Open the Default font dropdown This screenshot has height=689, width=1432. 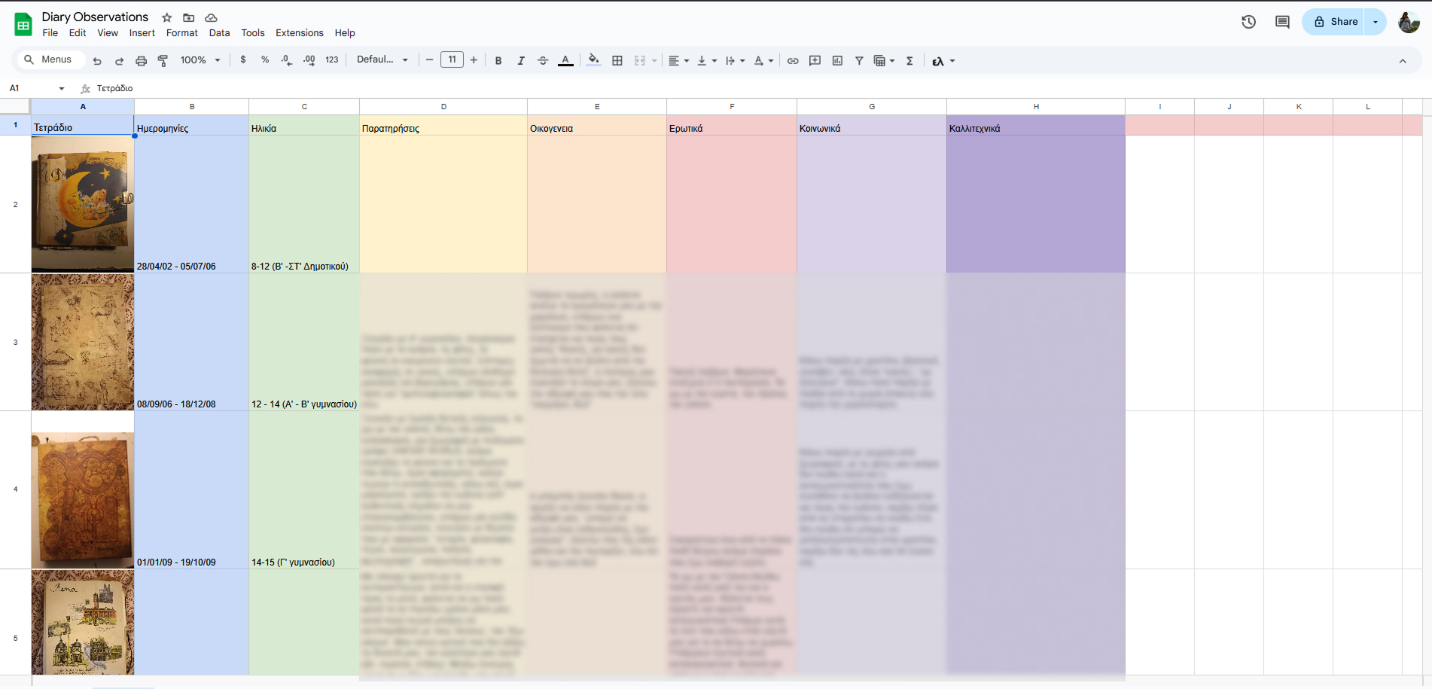pyautogui.click(x=382, y=59)
